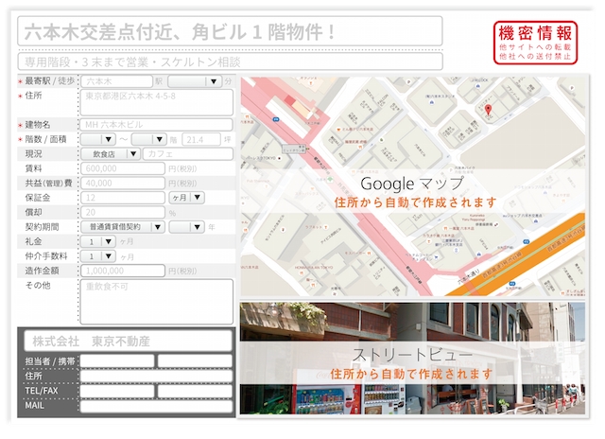This screenshot has height=439, width=605.
Task: Click the property headline title field
Action: pos(231,31)
